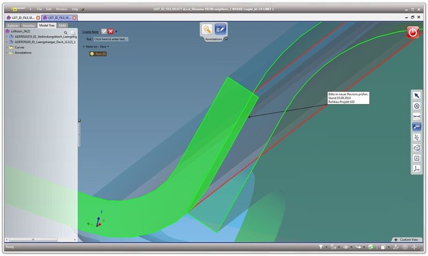Click the Face (0) selection chip
The height and width of the screenshot is (256, 428).
point(98,54)
